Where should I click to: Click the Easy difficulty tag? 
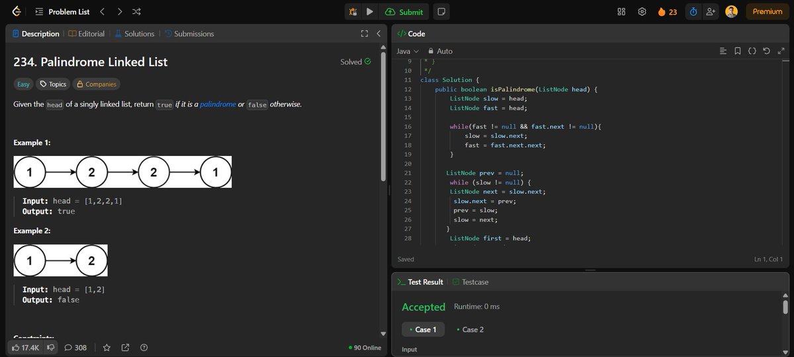click(24, 84)
